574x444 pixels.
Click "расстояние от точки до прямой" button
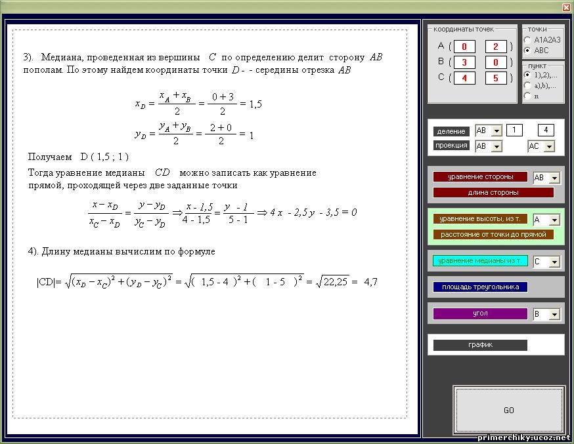493,234
